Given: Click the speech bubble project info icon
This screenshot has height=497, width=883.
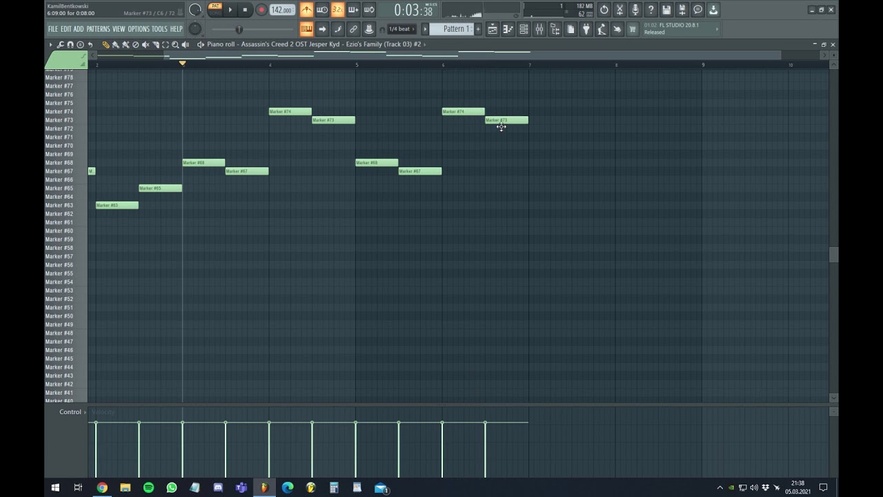Looking at the screenshot, I should (x=697, y=10).
